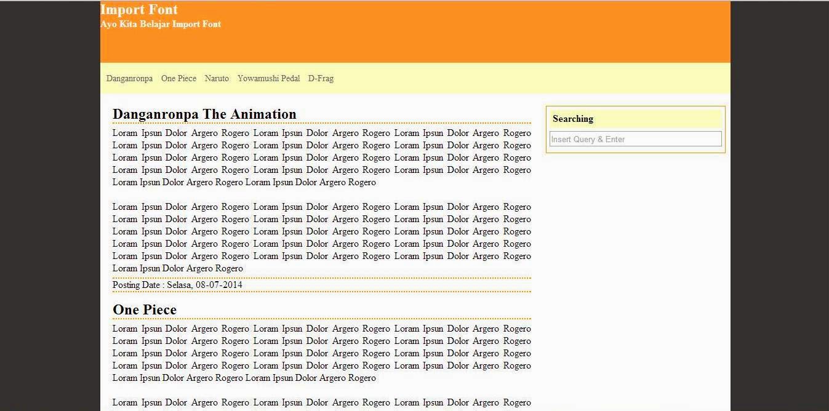This screenshot has height=411, width=829.
Task: Click the yellow navigation bar background
Action: point(492,78)
